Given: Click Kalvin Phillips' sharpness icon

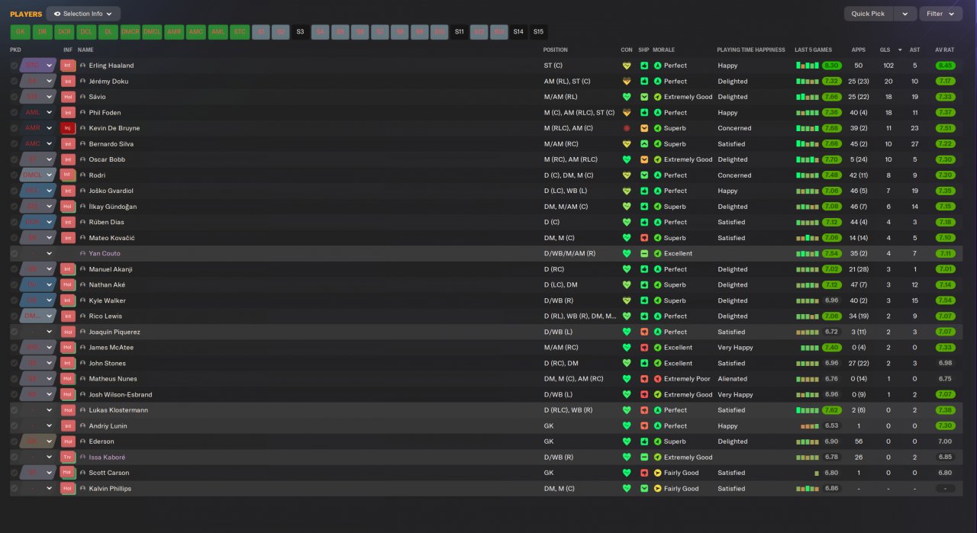Looking at the screenshot, I should 644,489.
